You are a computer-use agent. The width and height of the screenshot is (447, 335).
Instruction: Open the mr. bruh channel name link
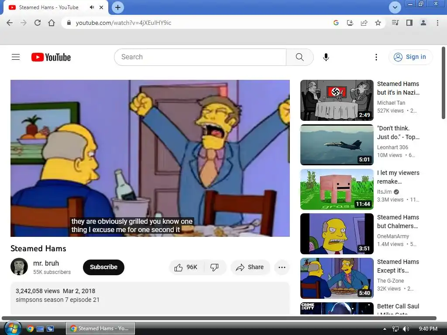pos(46,263)
